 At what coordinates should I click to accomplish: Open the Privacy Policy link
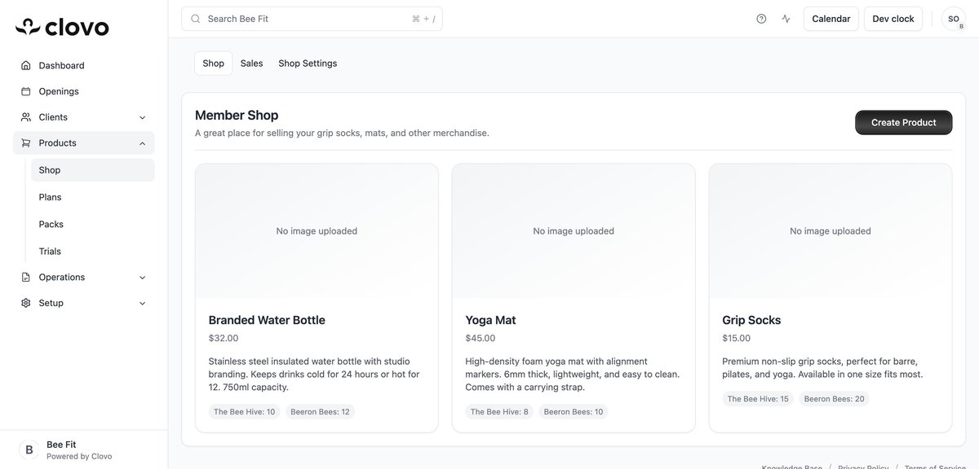pyautogui.click(x=862, y=467)
